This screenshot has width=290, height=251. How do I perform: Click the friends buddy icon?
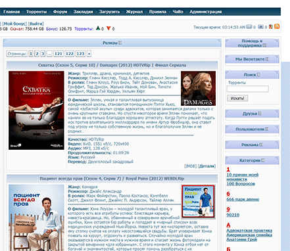(x=271, y=26)
